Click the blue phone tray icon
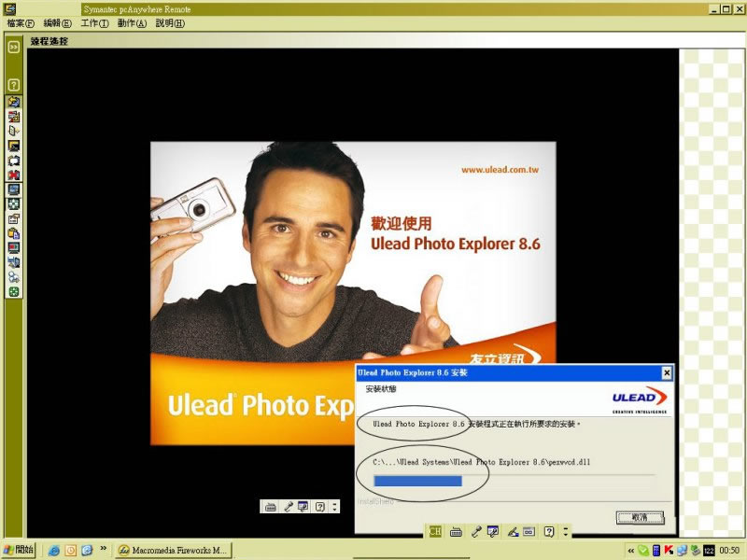The height and width of the screenshot is (560, 747). [x=656, y=551]
